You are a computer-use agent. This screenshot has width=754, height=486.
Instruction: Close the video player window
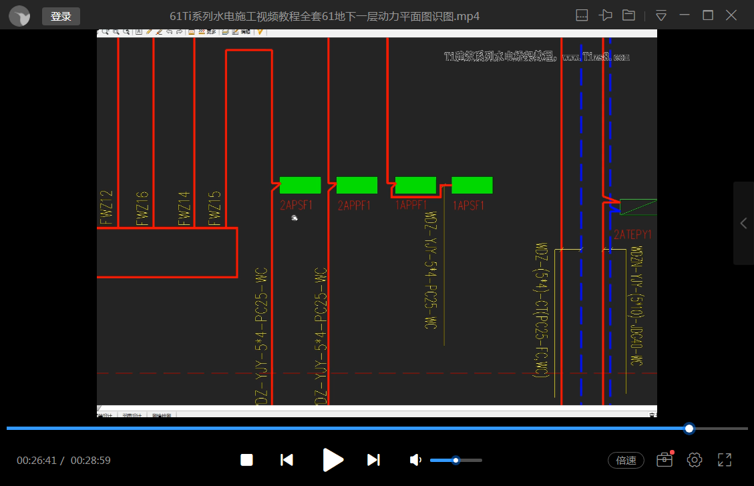pos(731,15)
